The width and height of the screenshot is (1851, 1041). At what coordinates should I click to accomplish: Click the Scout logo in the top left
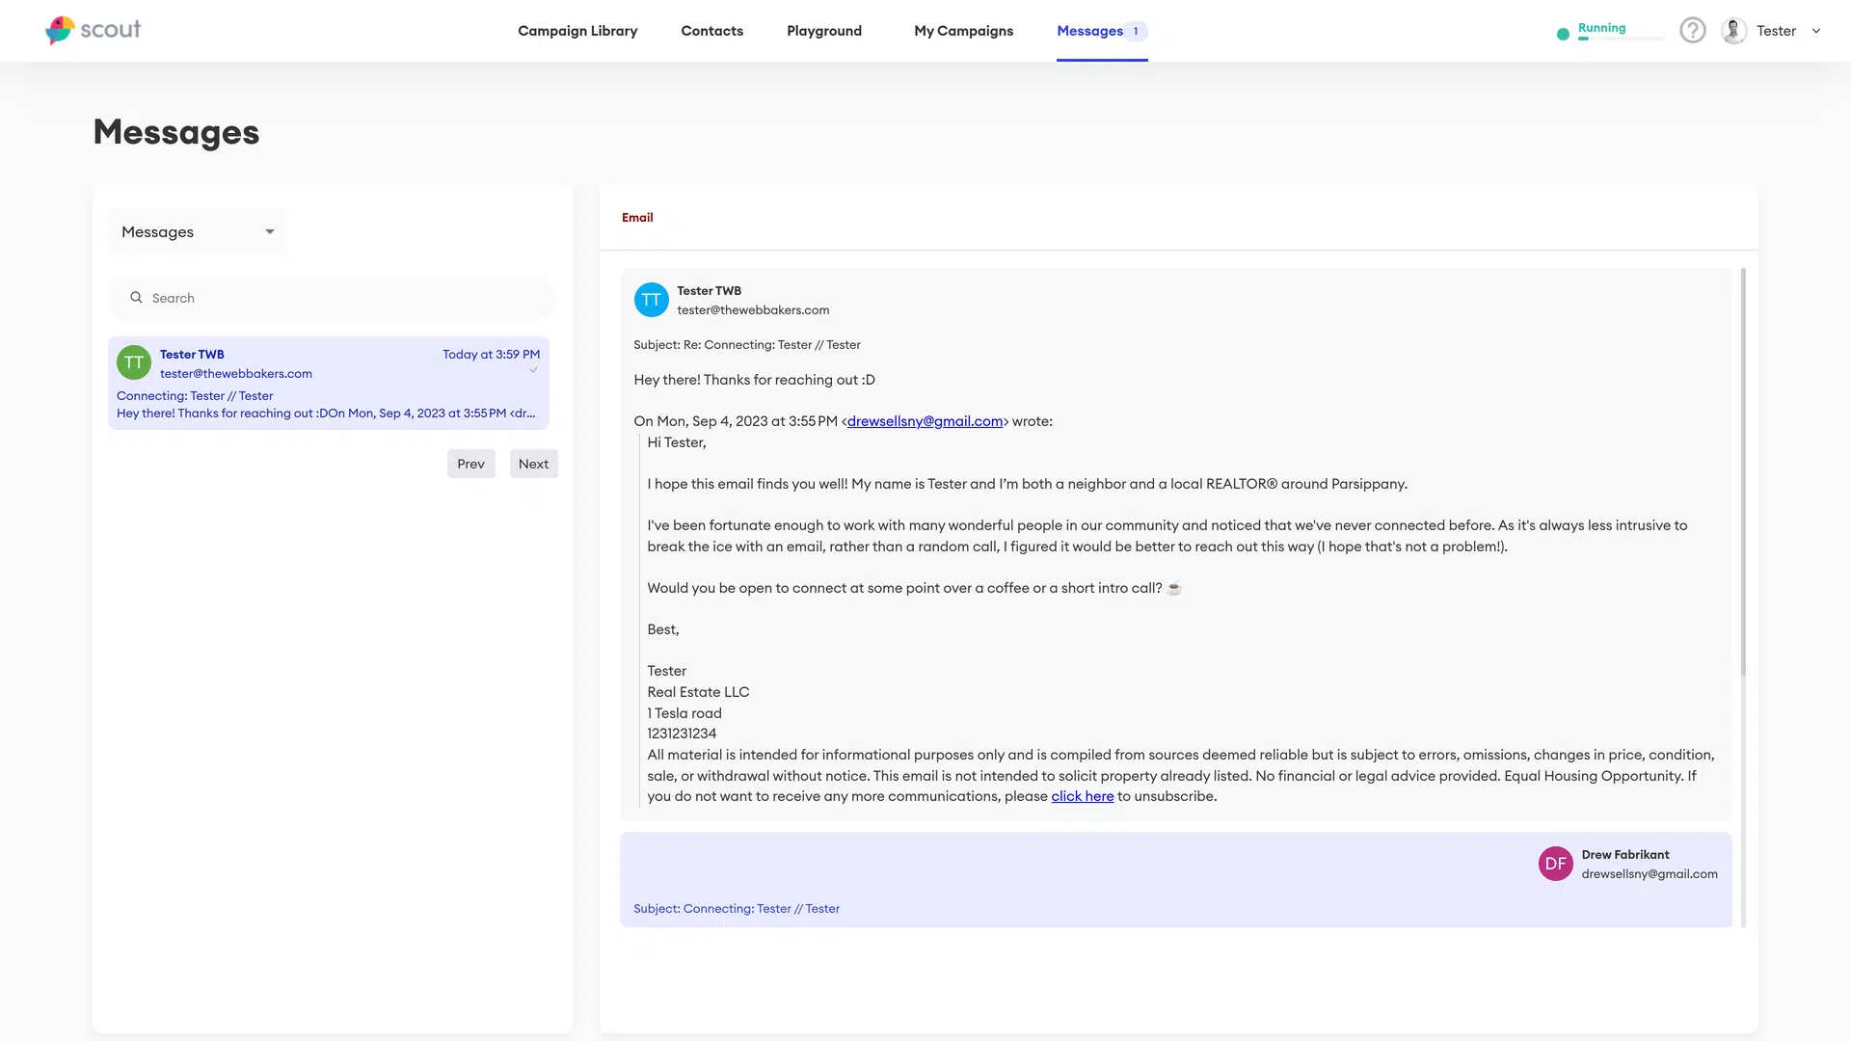click(93, 31)
